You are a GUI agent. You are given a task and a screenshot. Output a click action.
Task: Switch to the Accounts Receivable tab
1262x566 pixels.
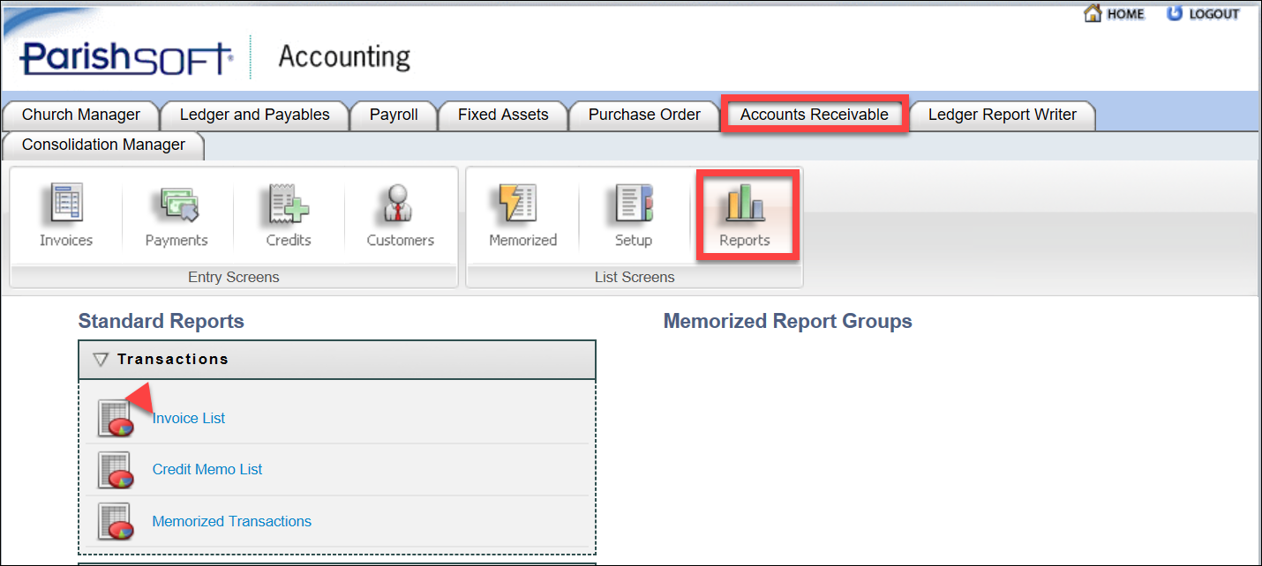pos(815,115)
